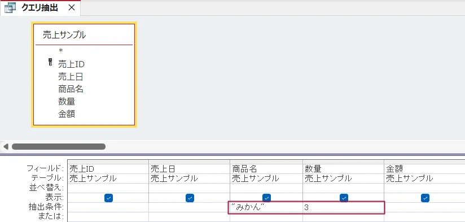Click the criteria cell containing 3

click(x=343, y=207)
